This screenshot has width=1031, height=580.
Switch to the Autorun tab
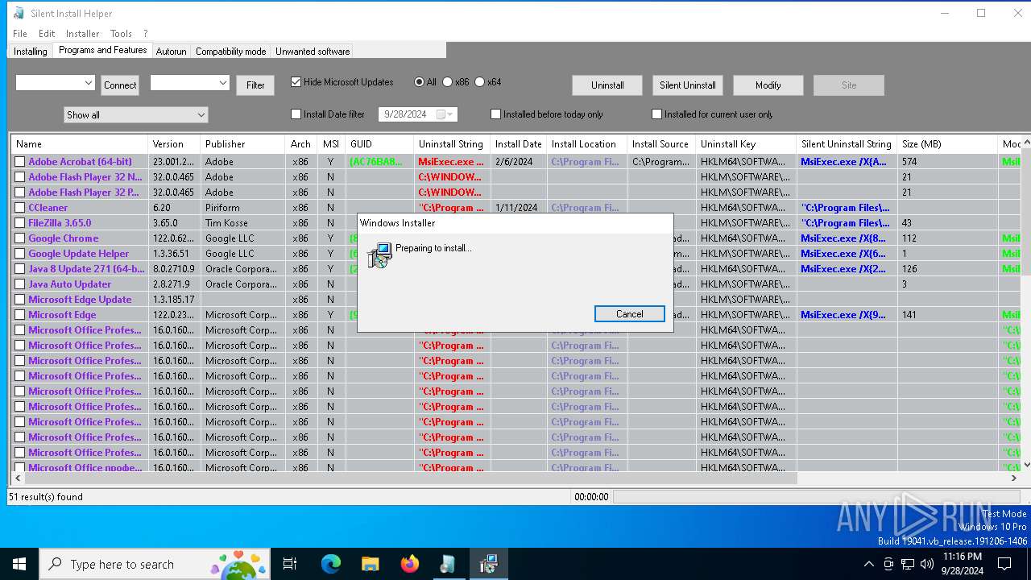(x=171, y=52)
